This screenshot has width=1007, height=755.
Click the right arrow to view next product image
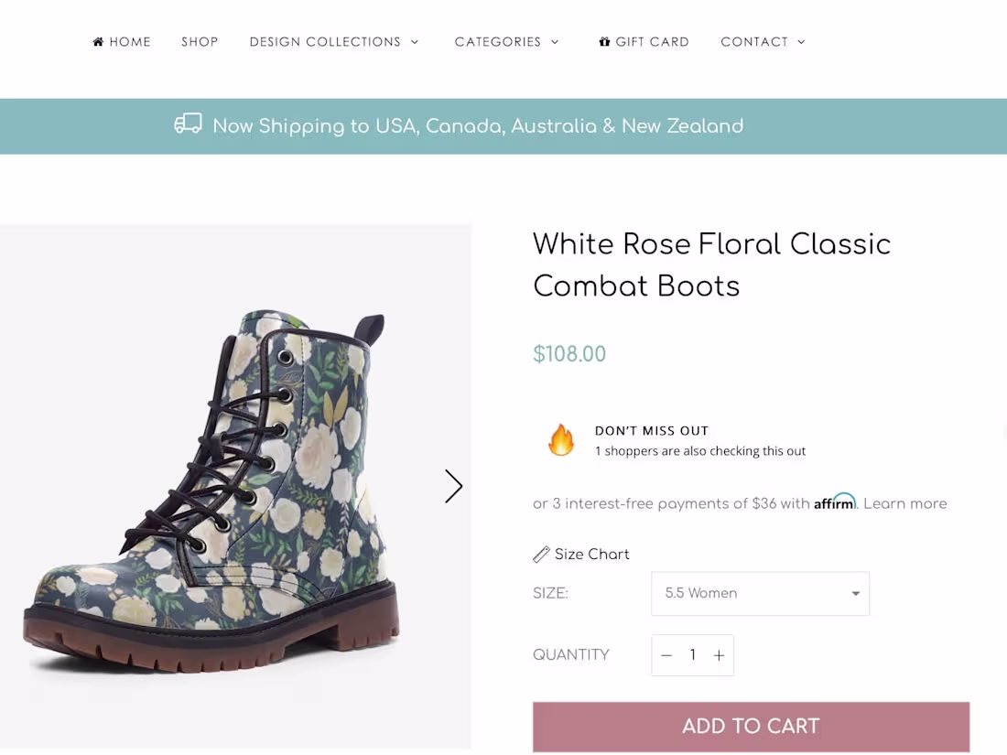click(453, 486)
